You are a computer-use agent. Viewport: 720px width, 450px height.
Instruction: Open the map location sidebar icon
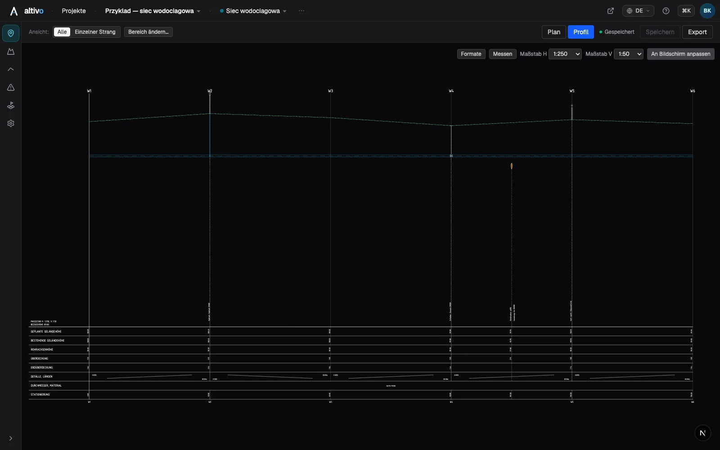(x=11, y=33)
